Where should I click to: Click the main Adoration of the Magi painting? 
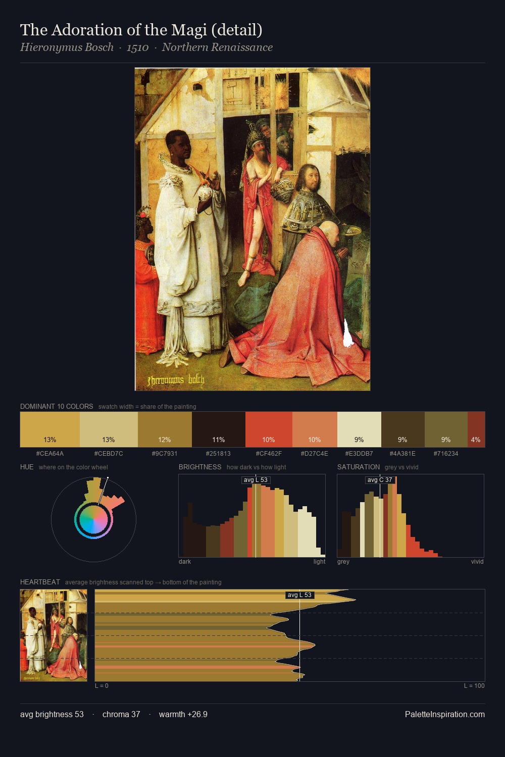point(252,229)
